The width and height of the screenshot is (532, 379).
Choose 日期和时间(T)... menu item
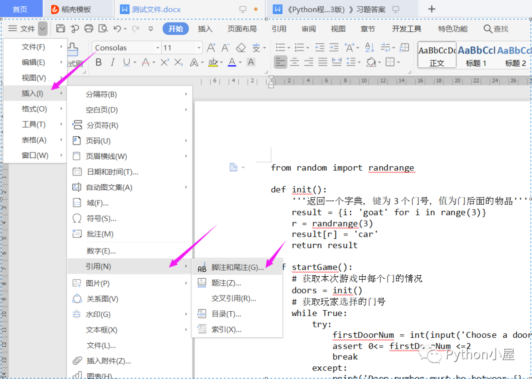click(130, 172)
